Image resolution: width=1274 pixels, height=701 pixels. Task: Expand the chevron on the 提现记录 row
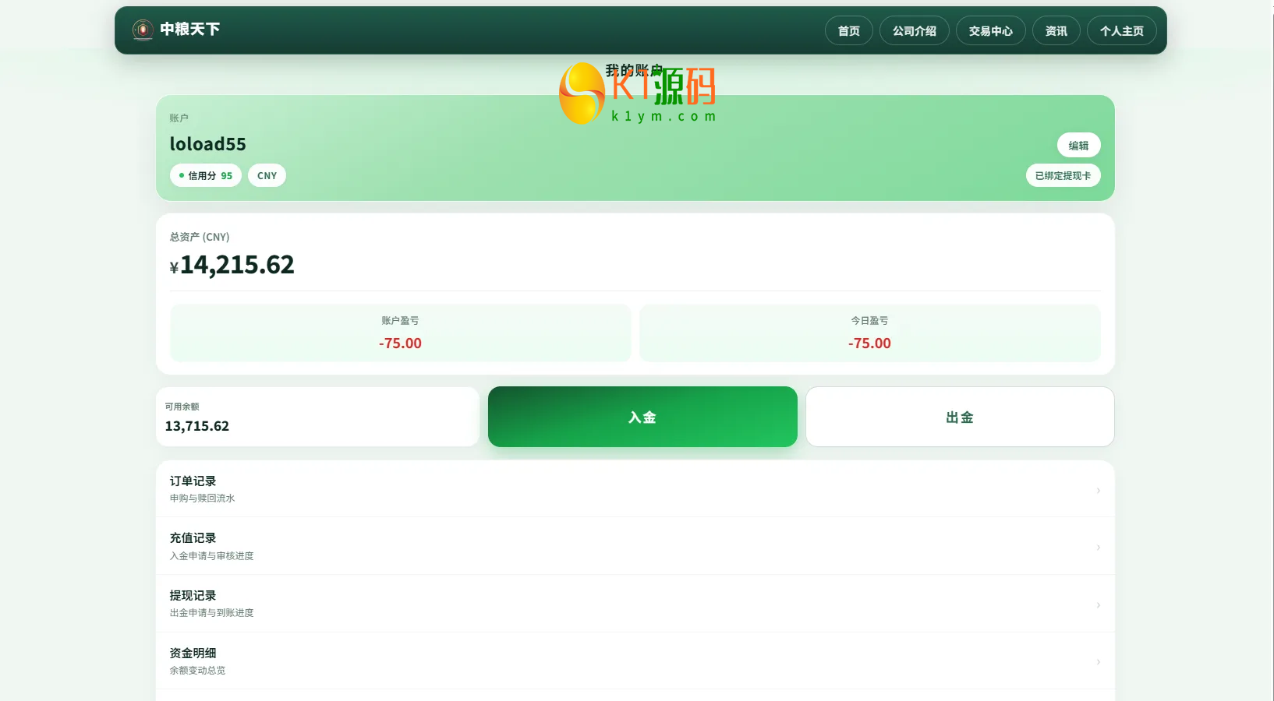coord(1098,604)
